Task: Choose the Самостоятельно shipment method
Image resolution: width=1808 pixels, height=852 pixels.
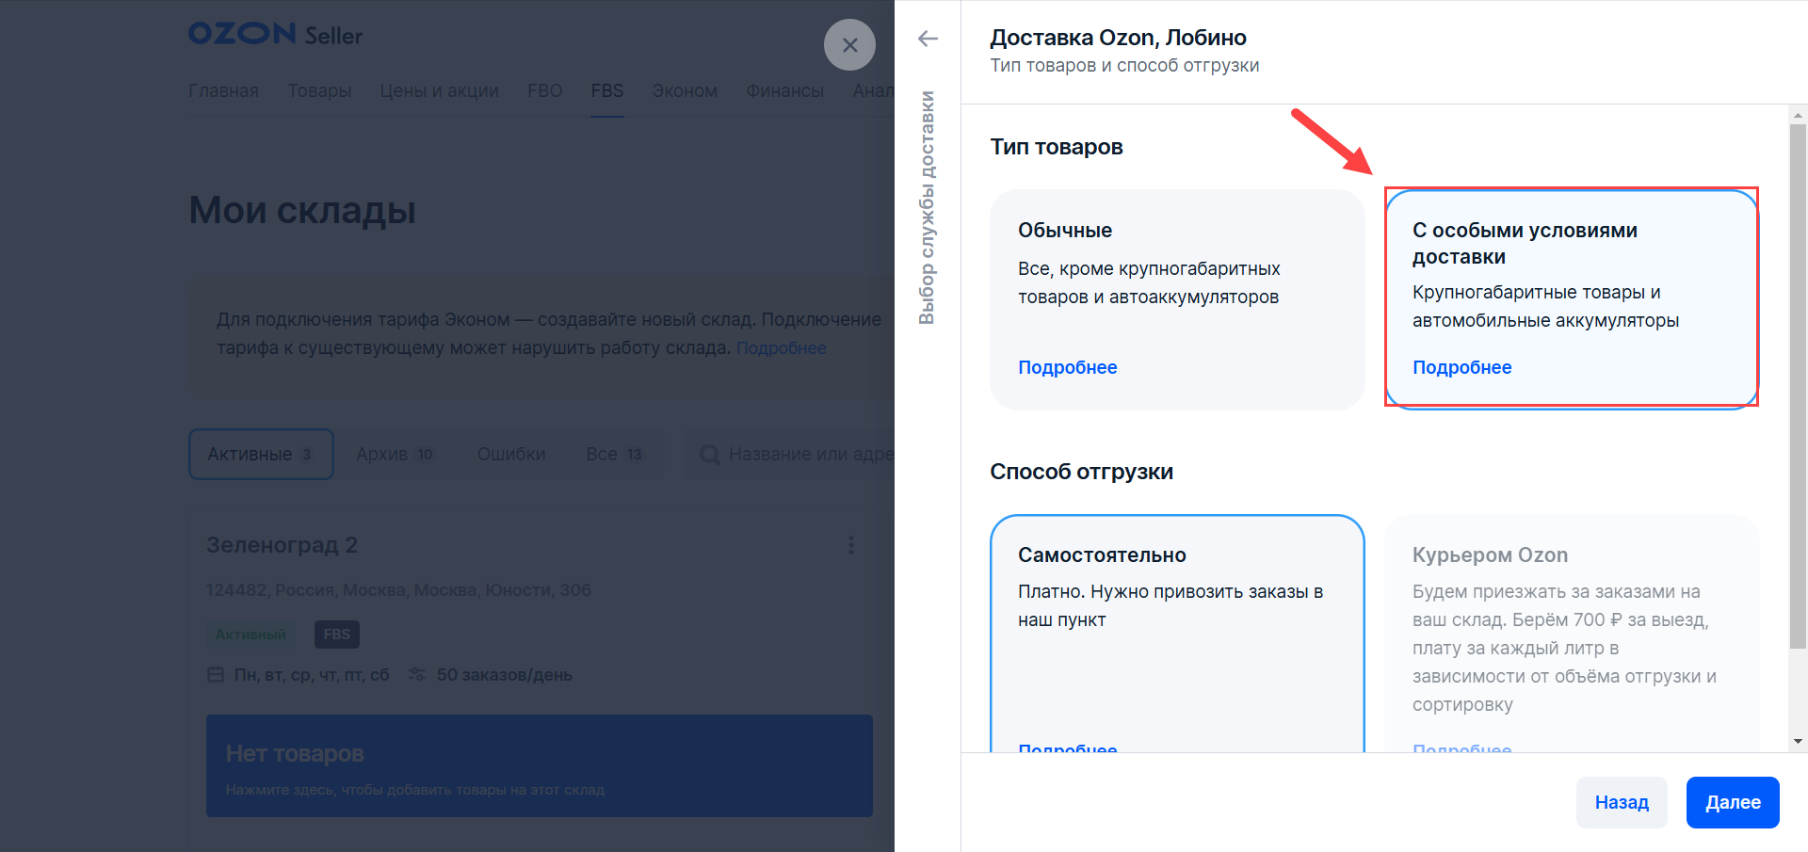Action: (1177, 633)
